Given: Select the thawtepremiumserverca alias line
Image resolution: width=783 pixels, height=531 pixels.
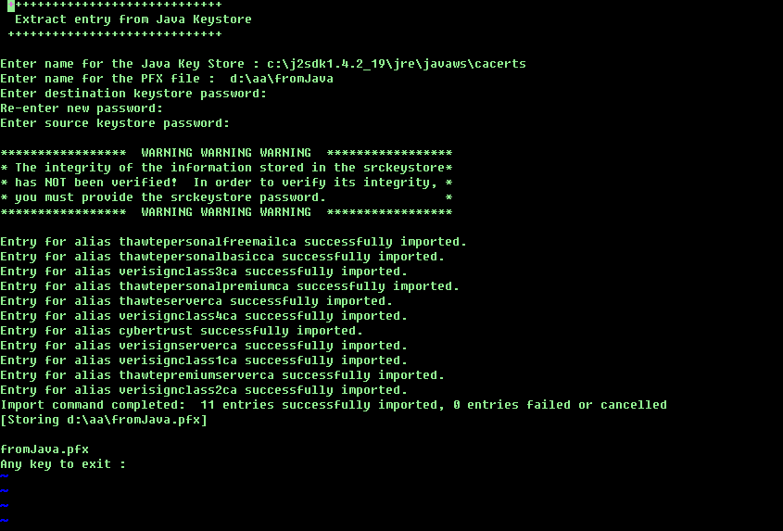Looking at the screenshot, I should (222, 375).
